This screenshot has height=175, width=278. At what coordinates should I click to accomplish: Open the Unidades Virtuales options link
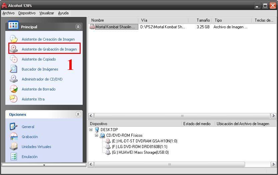click(x=36, y=147)
